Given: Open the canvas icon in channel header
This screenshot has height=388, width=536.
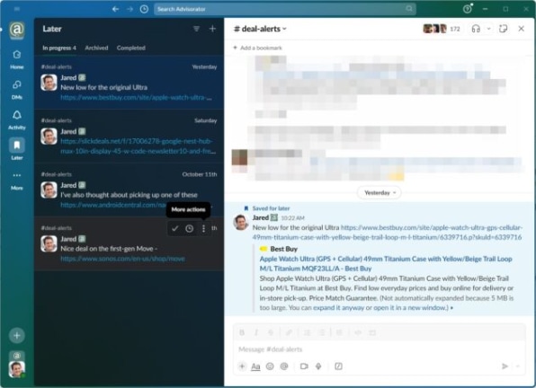Looking at the screenshot, I should pos(503,29).
